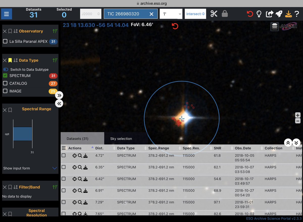Viewport: 303px width, 222px height.
Task: Expand the table with up double-chevron
Action: pos(288,142)
